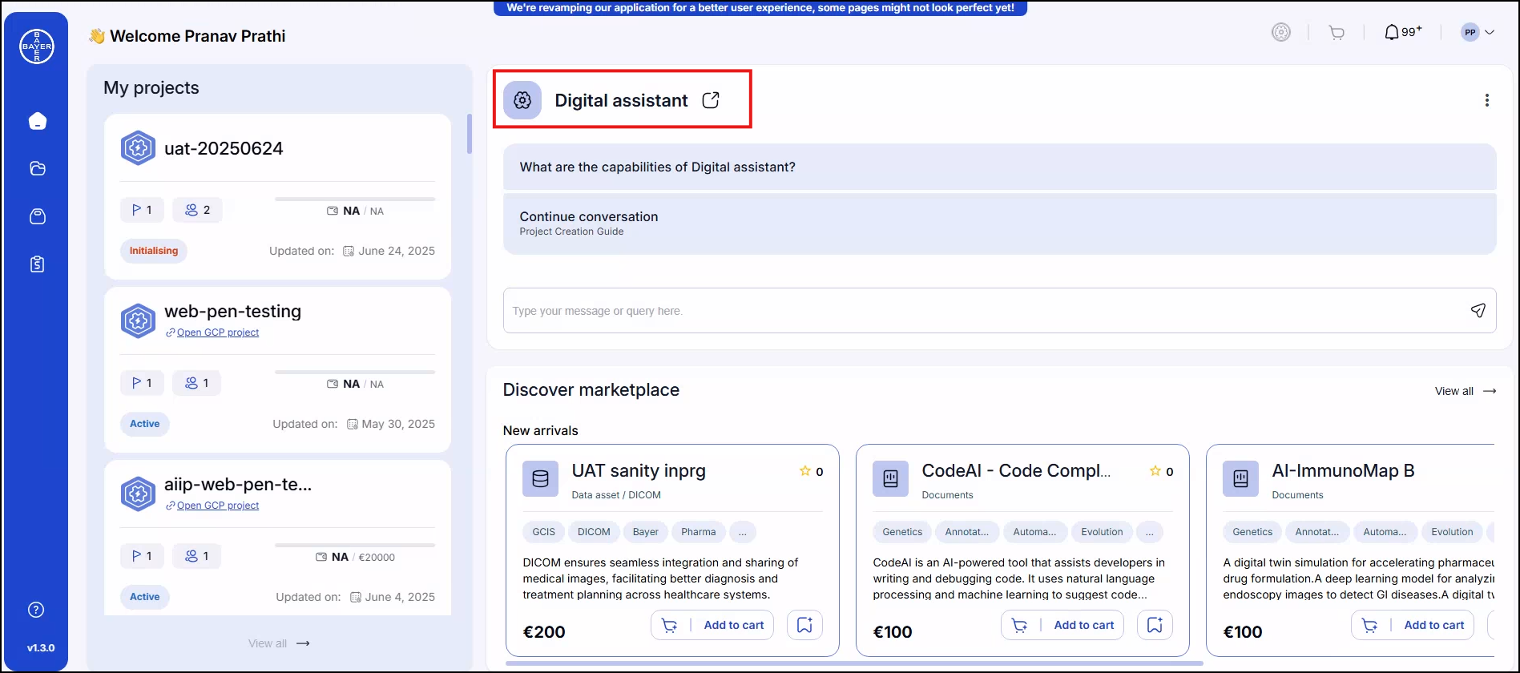Open Digital assistant in new window icon
Image resolution: width=1520 pixels, height=673 pixels.
[x=711, y=100]
